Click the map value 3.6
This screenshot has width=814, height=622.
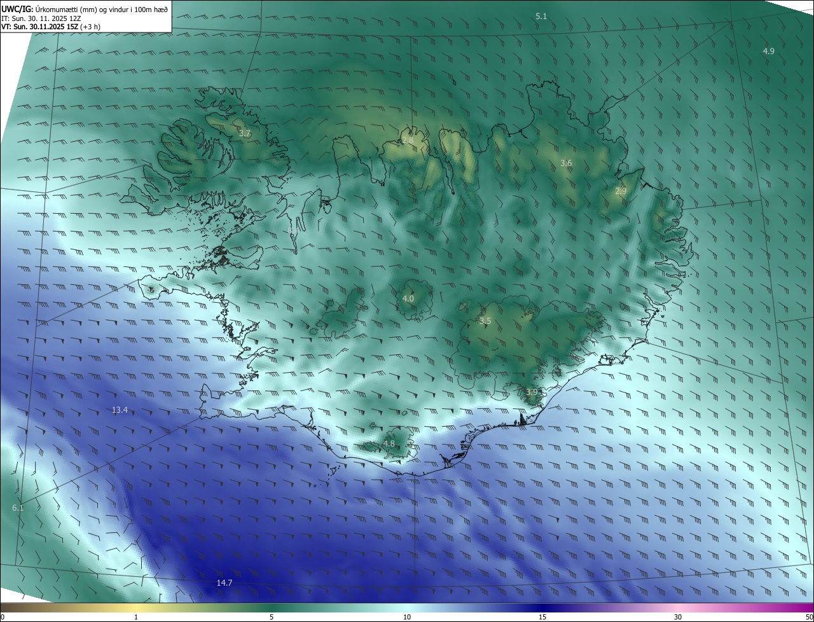[566, 163]
